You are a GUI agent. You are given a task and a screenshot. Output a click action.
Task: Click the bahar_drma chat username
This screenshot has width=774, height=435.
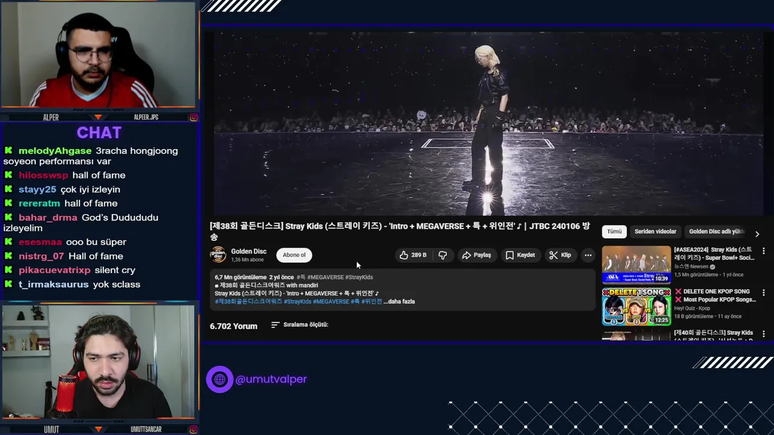48,217
